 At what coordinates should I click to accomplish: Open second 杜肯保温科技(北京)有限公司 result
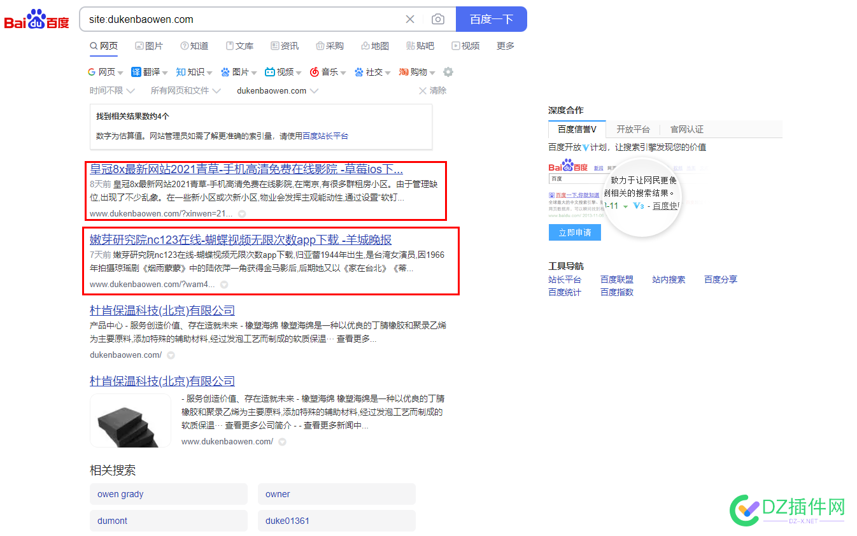162,381
